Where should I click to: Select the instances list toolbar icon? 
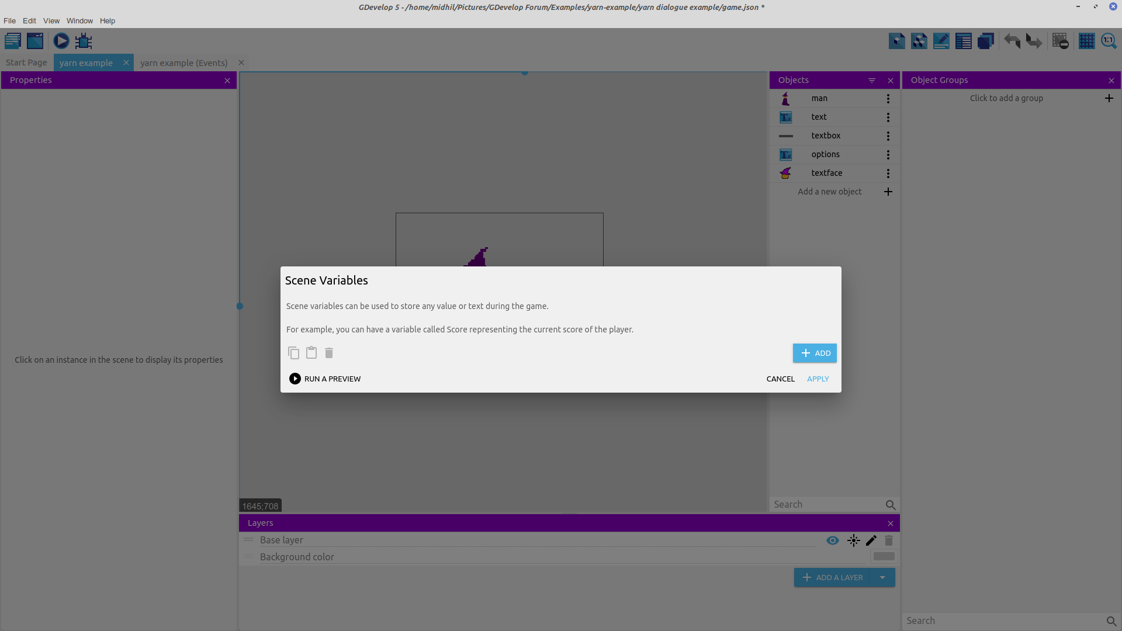(963, 41)
